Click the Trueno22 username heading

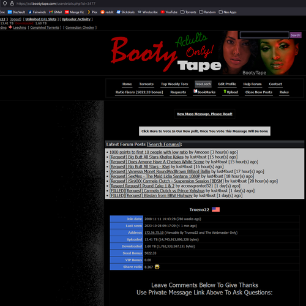pos(200,210)
